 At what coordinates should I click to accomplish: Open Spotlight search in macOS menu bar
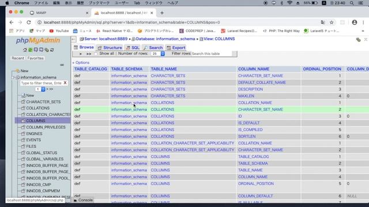352,3
